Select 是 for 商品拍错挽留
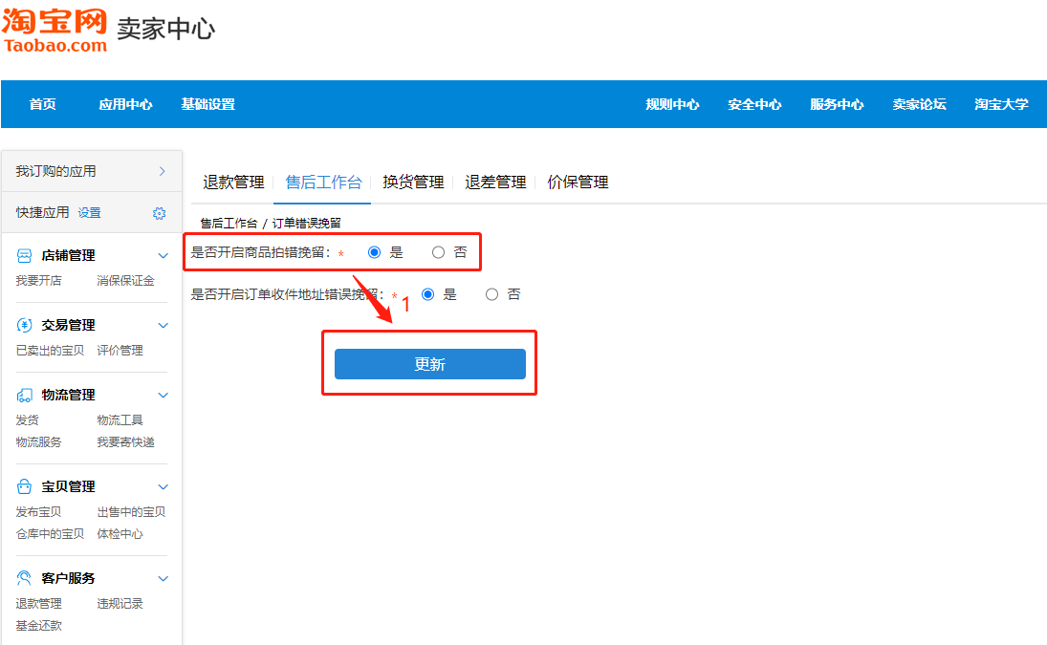Viewport: 1047px width, 645px height. coord(375,253)
